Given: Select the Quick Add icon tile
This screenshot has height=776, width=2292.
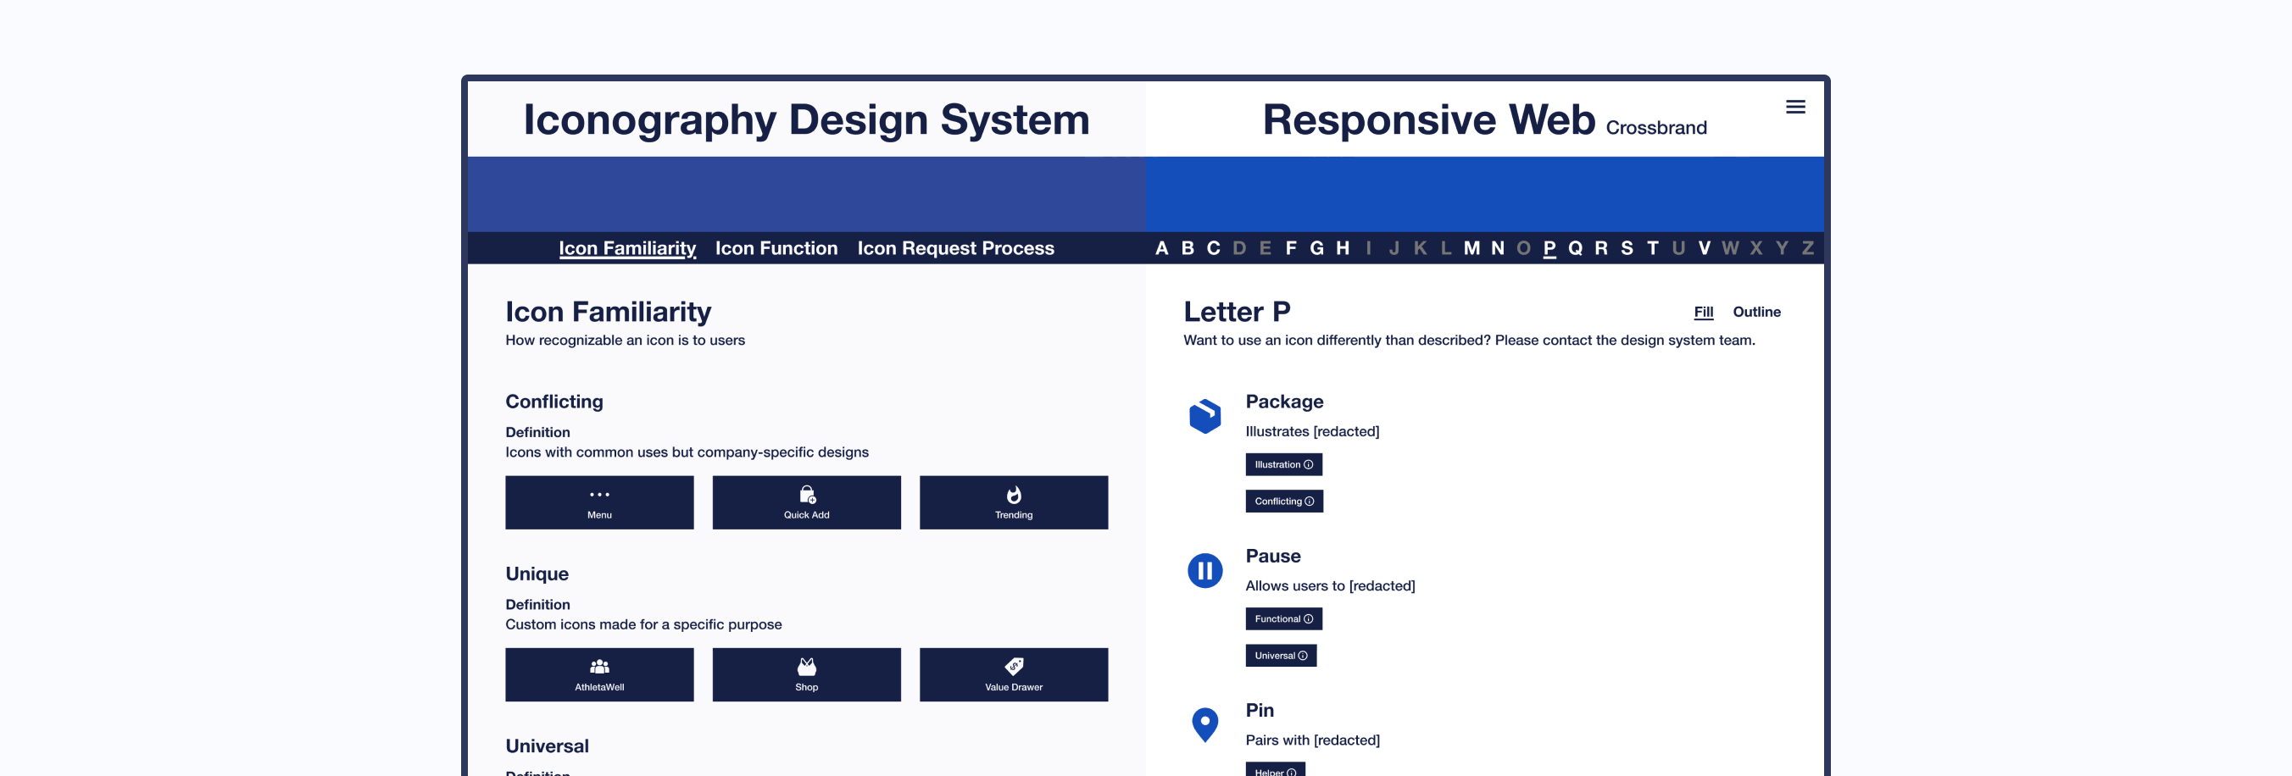Looking at the screenshot, I should tap(806, 502).
